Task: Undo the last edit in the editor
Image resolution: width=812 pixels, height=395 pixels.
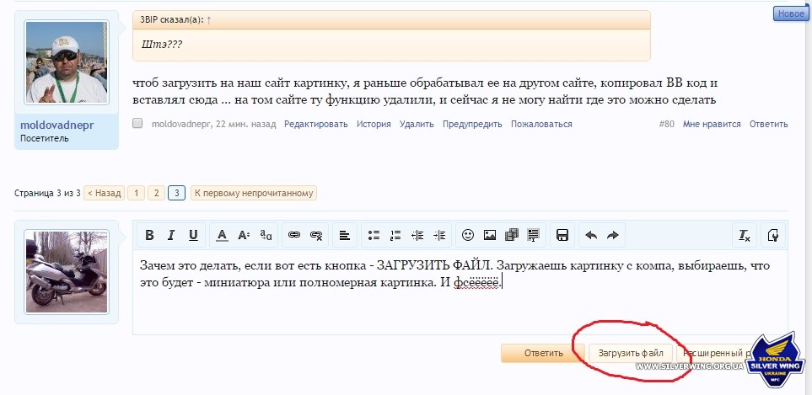Action: tap(591, 235)
